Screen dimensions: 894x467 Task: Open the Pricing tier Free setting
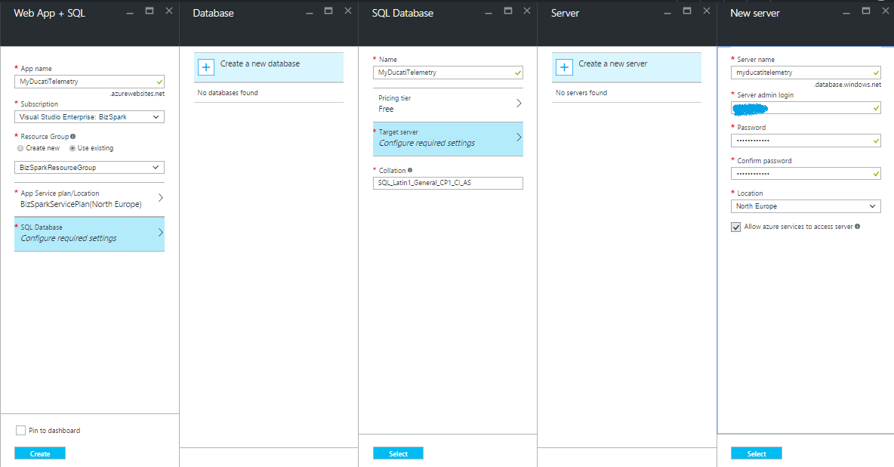point(448,104)
